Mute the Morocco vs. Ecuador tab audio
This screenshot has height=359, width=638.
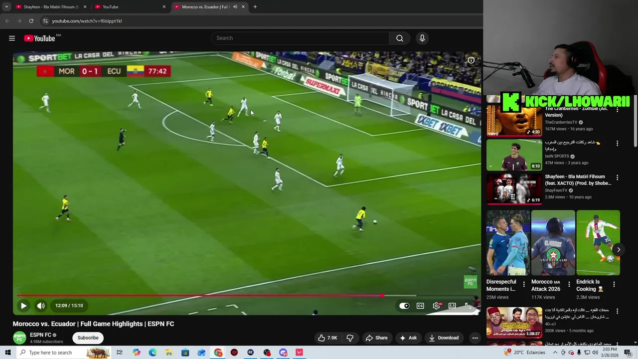[235, 6]
